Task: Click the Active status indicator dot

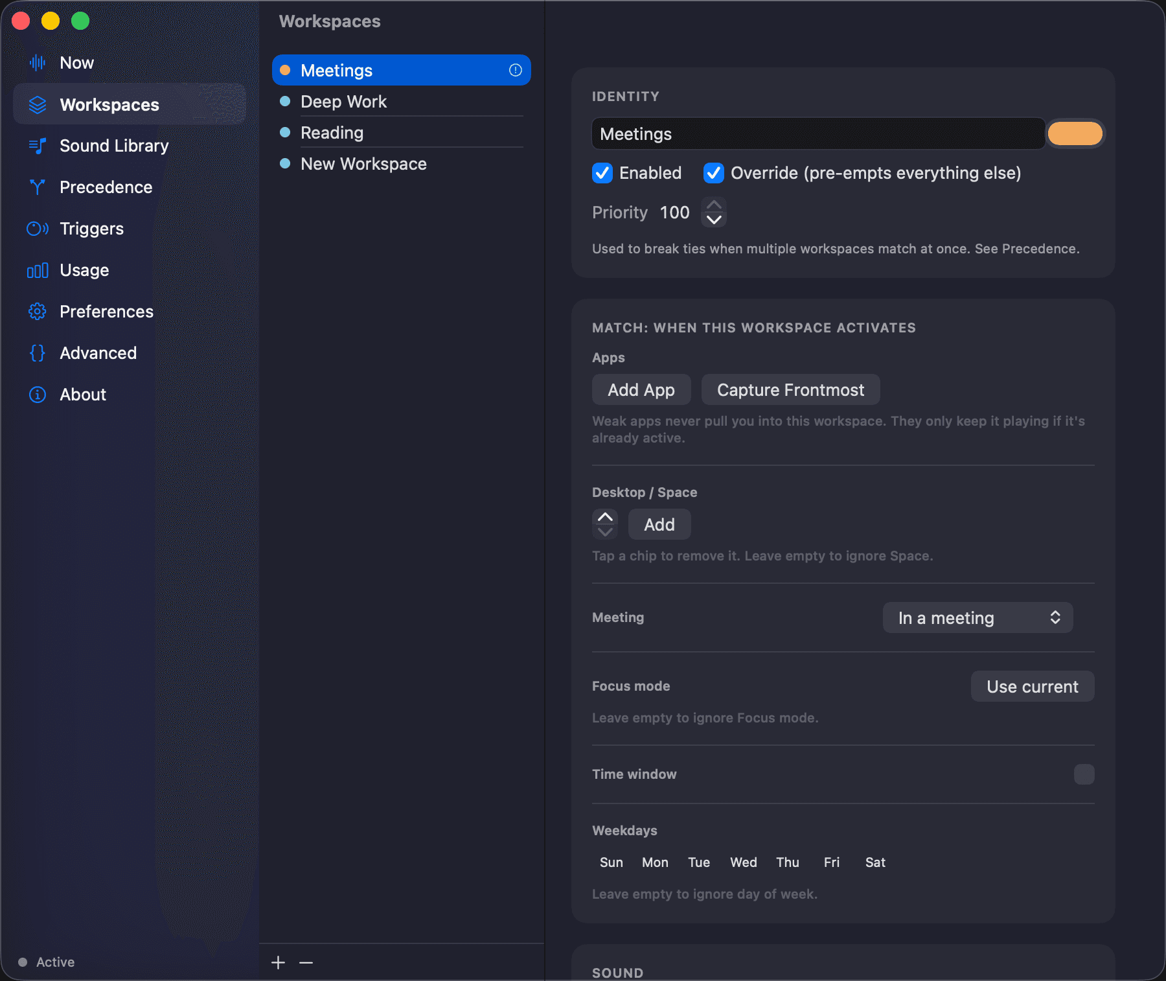Action: (x=23, y=962)
